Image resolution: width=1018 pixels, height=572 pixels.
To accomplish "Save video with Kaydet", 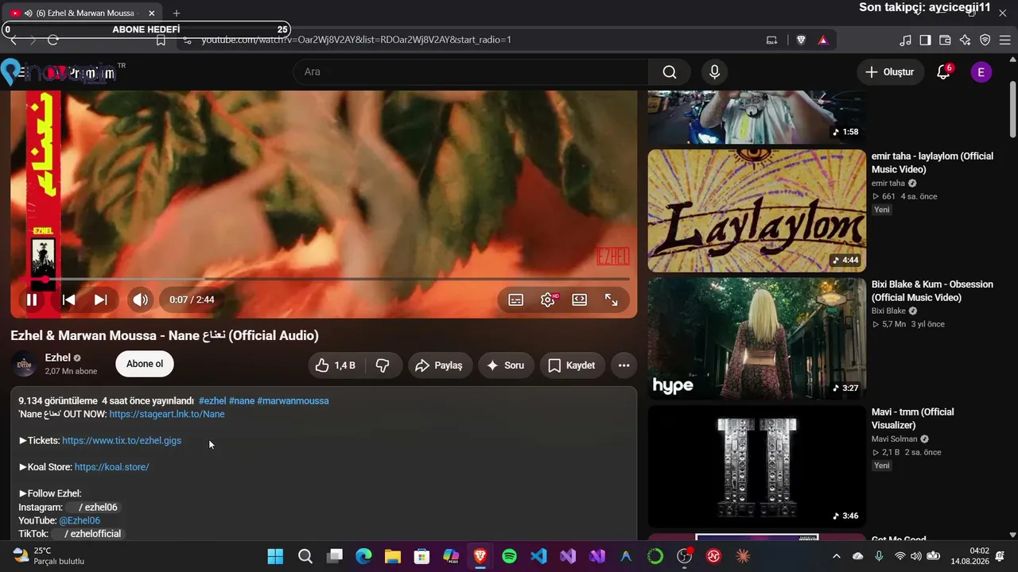I will tap(572, 365).
